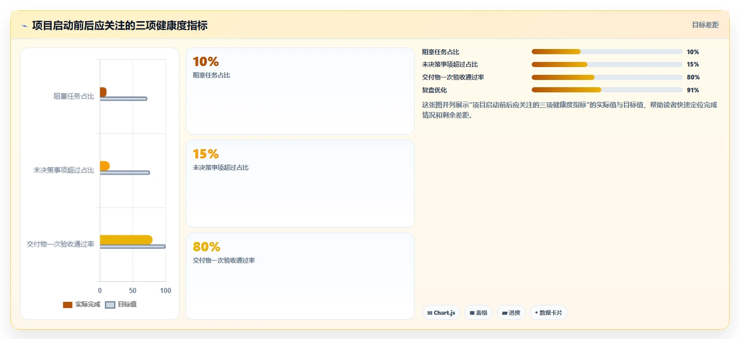Click the large 10% figure in the card
The image size is (740, 339).
[x=206, y=62]
